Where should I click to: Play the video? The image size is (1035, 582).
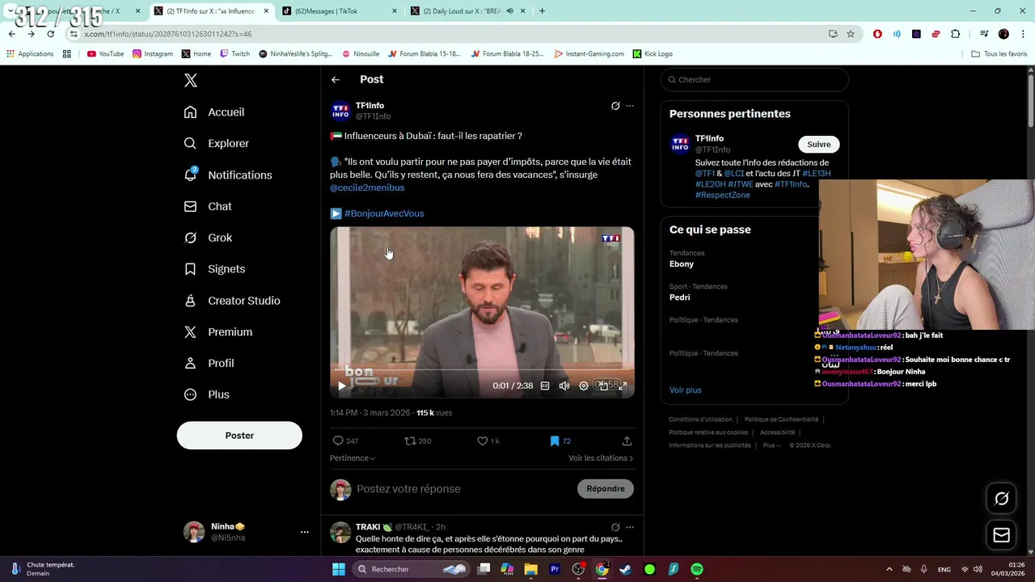point(342,386)
